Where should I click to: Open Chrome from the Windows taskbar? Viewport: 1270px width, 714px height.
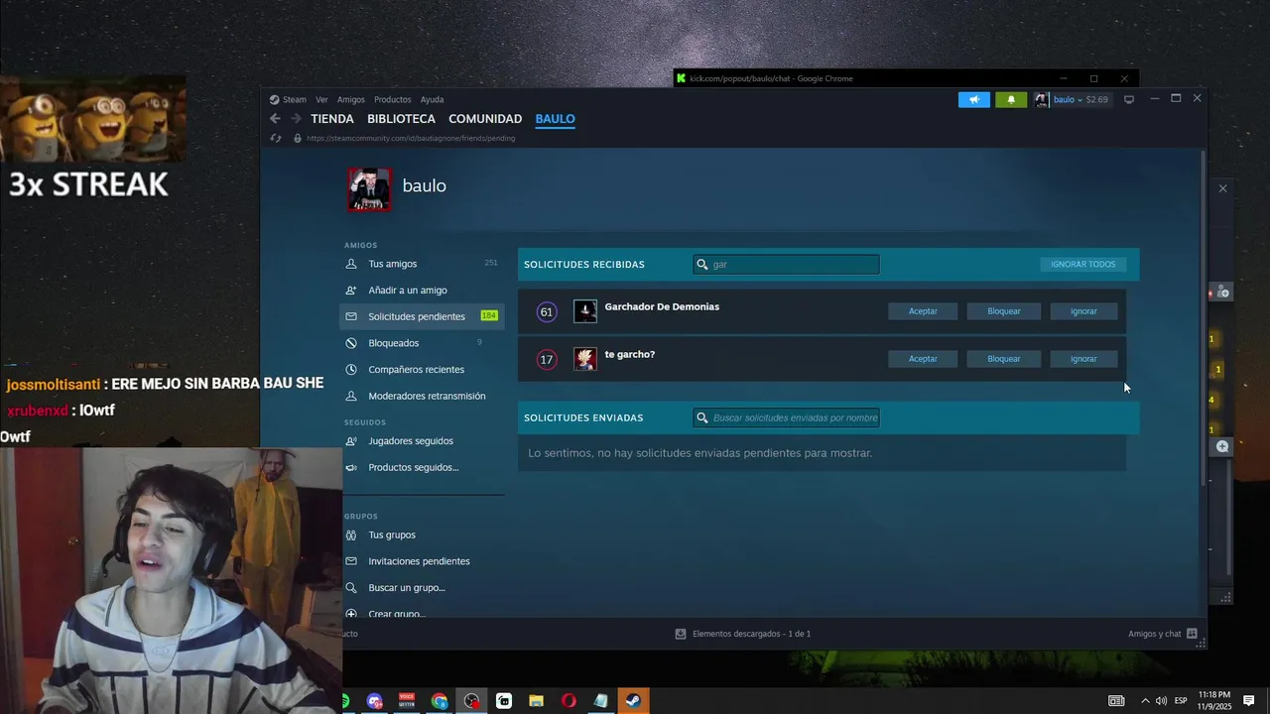click(x=440, y=701)
